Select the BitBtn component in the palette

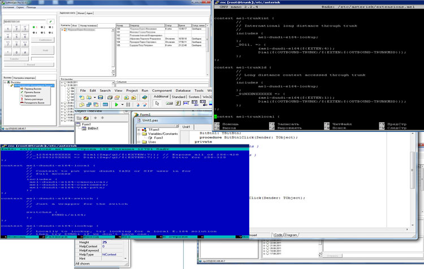[x=169, y=103]
